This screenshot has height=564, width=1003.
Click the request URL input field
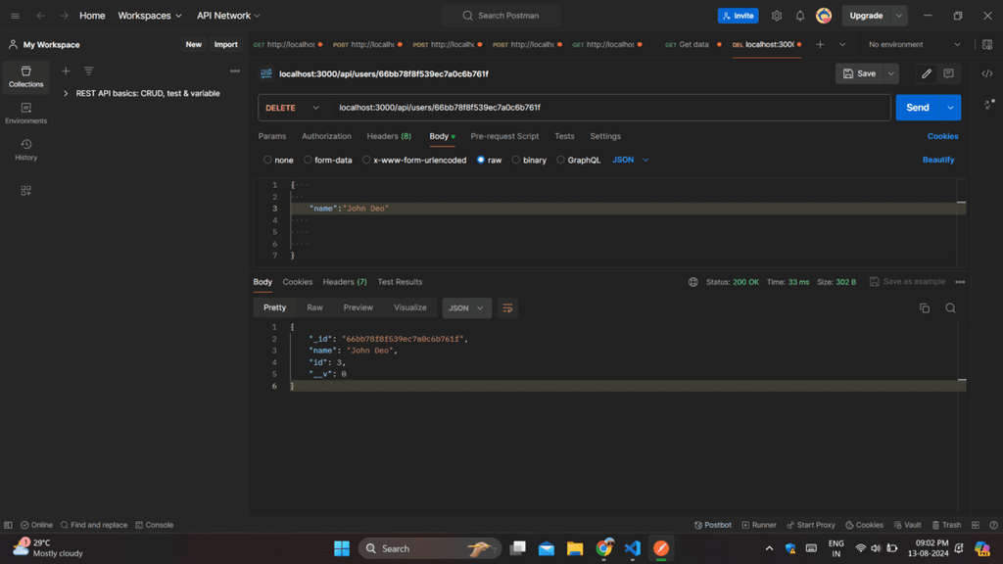tap(607, 108)
